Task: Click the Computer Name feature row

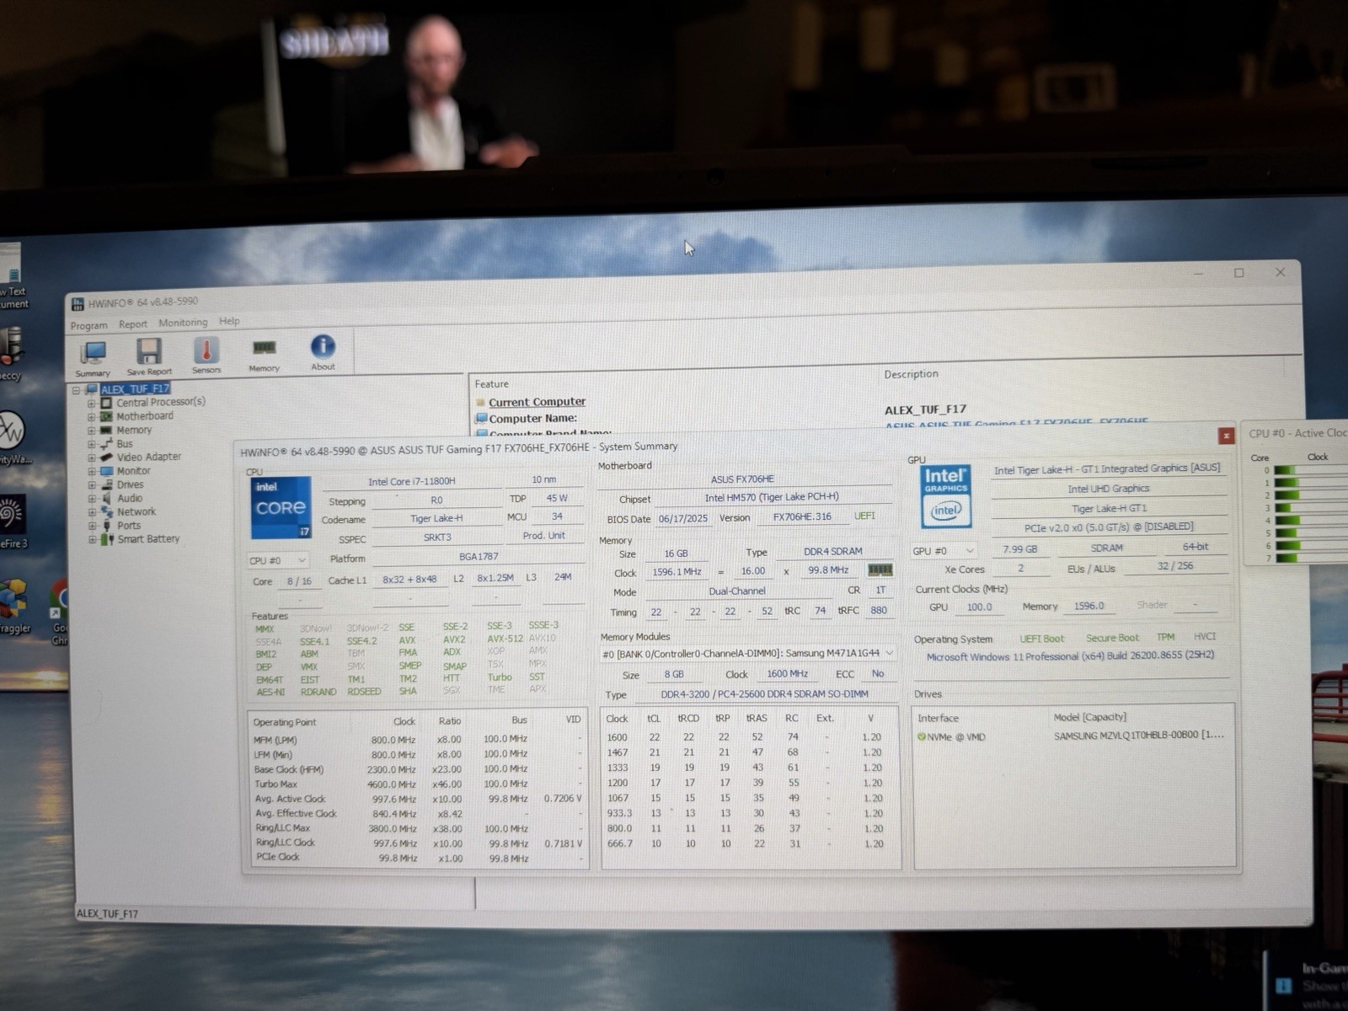Action: coord(532,418)
